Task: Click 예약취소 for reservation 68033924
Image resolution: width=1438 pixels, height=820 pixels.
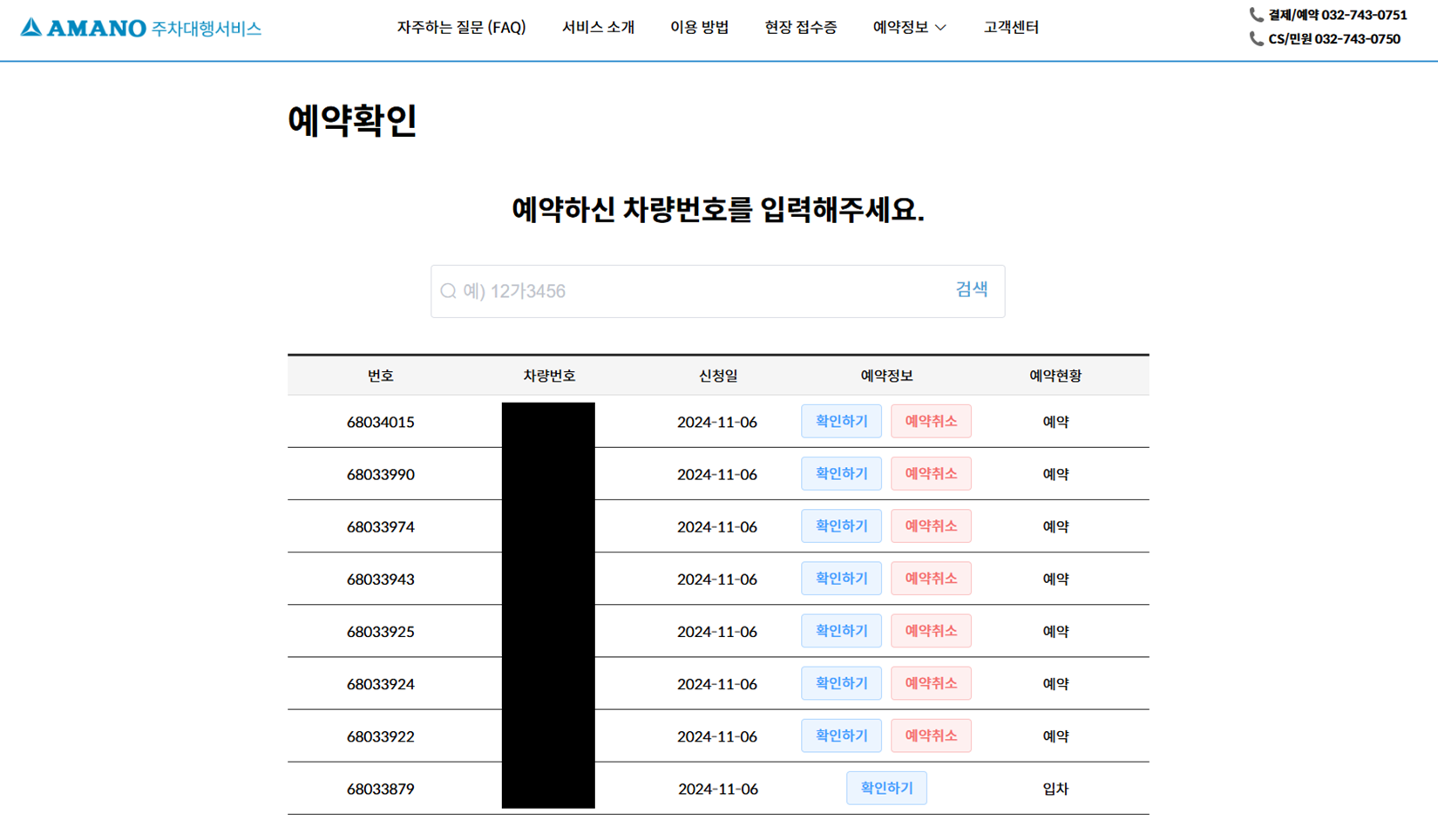Action: tap(931, 683)
